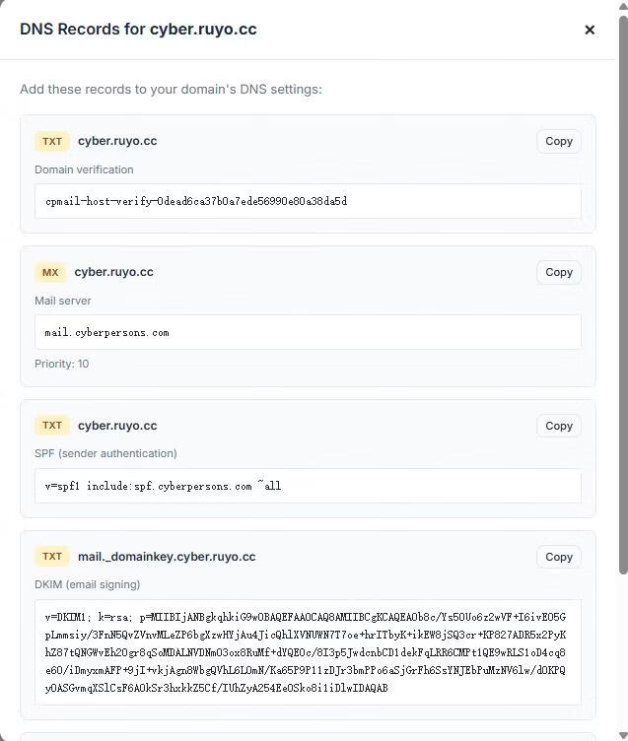The image size is (628, 741).
Task: Click the TXT badge for mail._domainkey record
Action: (52, 557)
